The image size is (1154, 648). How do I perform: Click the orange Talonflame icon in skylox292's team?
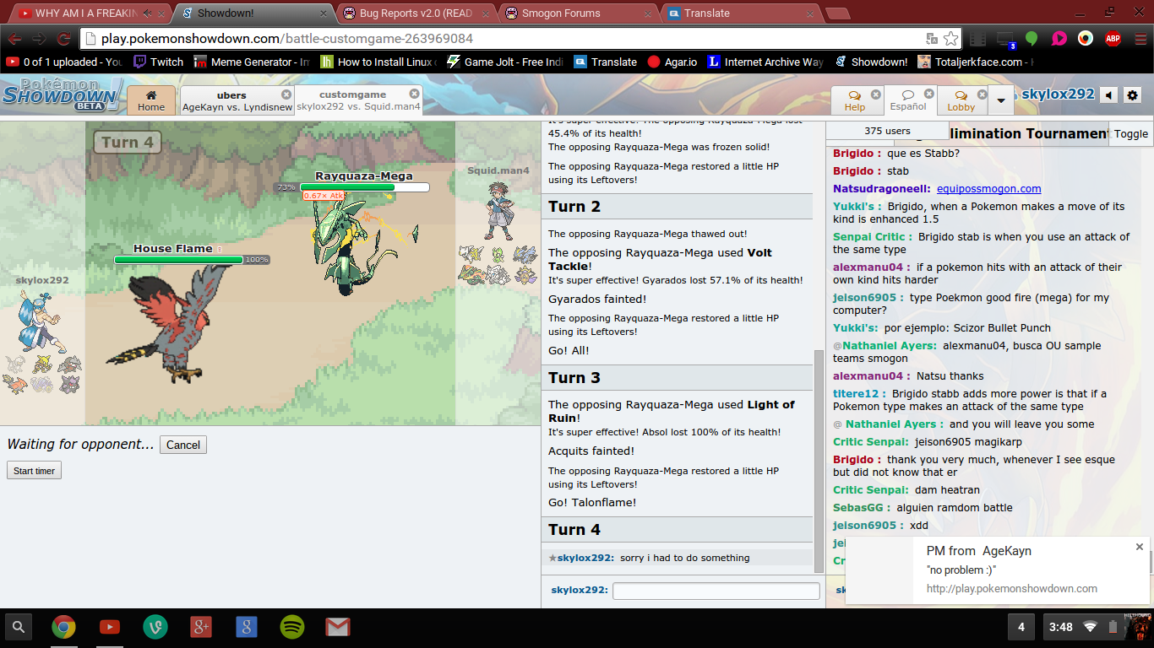[x=14, y=384]
